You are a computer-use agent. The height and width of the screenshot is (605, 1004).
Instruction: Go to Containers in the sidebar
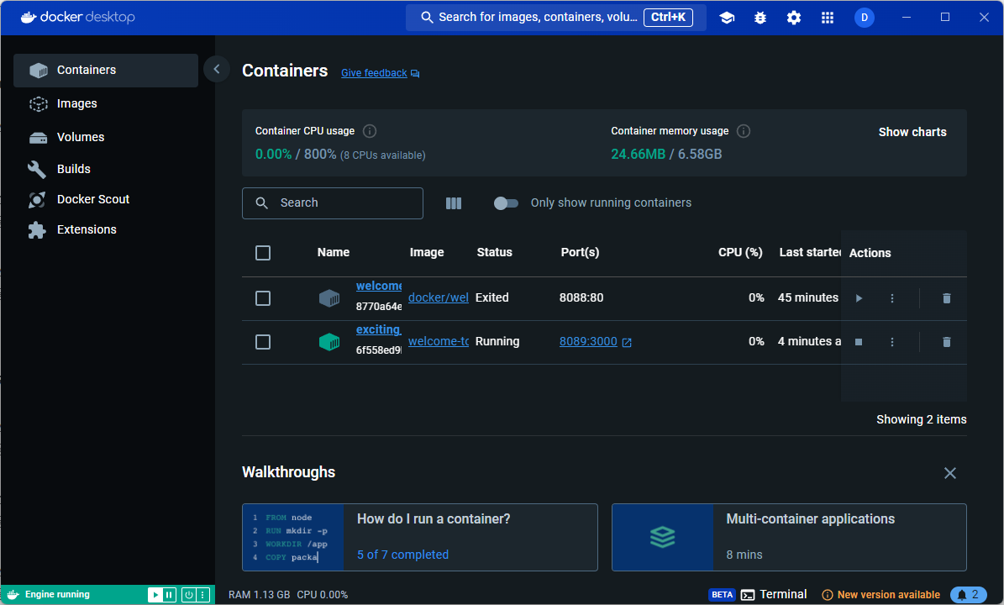coord(106,70)
